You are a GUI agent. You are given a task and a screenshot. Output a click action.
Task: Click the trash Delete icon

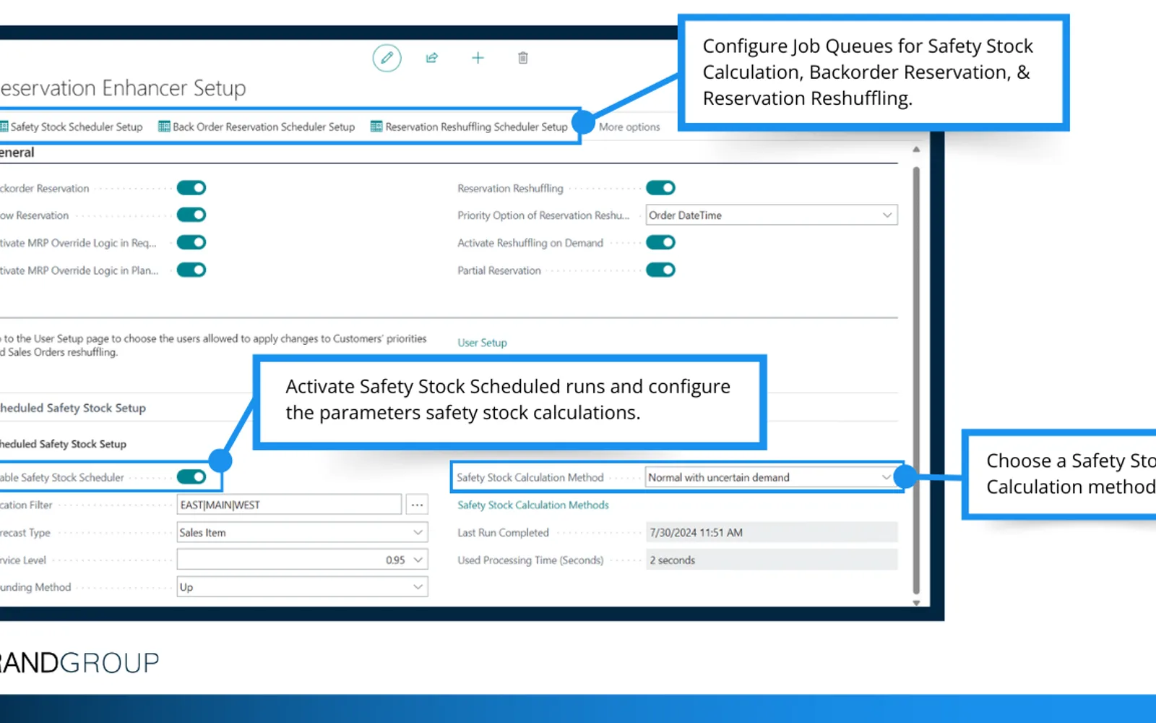point(523,58)
